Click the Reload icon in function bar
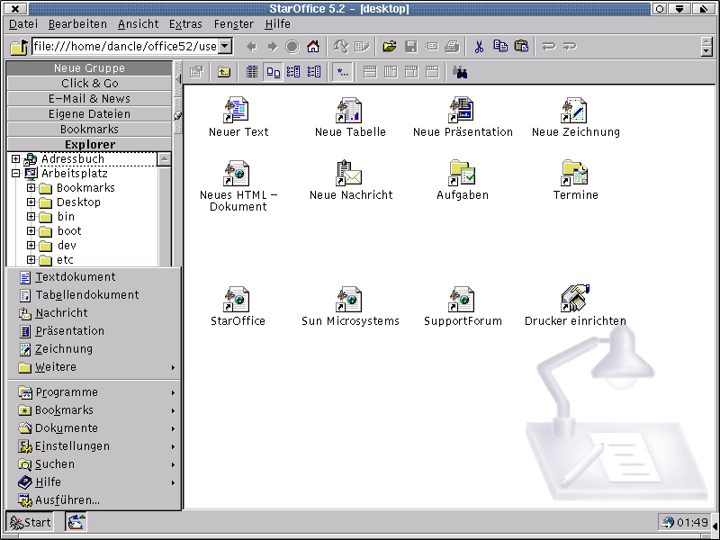The width and height of the screenshot is (720, 540). (341, 47)
